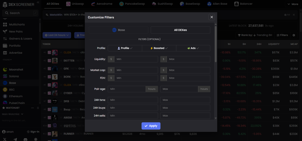Image resolution: width=302 pixels, height=141 pixels.
Task: Focus the 24H txns Min field
Action: pyautogui.click(x=133, y=100)
